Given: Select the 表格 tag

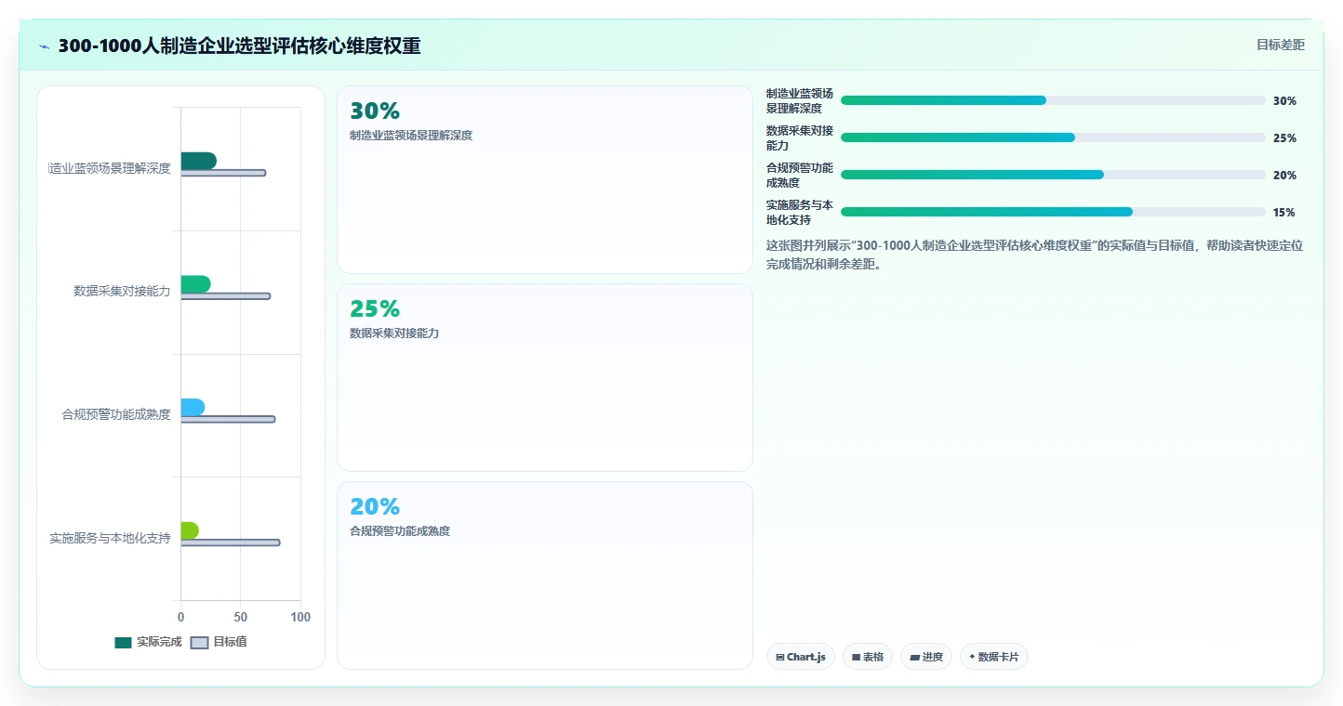Looking at the screenshot, I should click(x=868, y=657).
